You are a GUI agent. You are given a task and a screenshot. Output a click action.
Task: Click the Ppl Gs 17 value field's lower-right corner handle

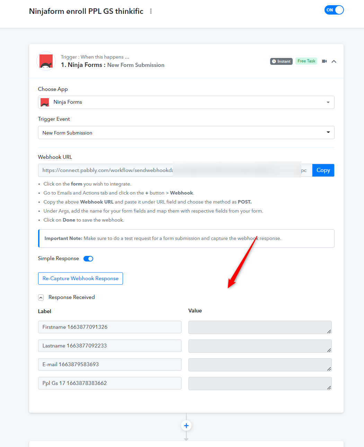click(329, 387)
